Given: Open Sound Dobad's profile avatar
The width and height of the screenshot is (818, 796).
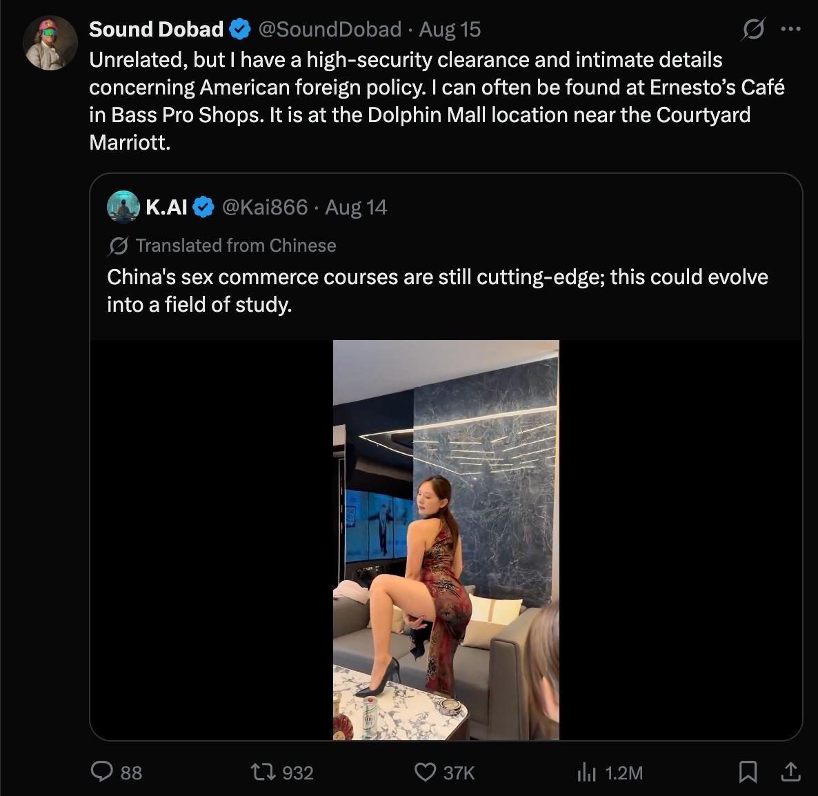Looking at the screenshot, I should (x=50, y=43).
